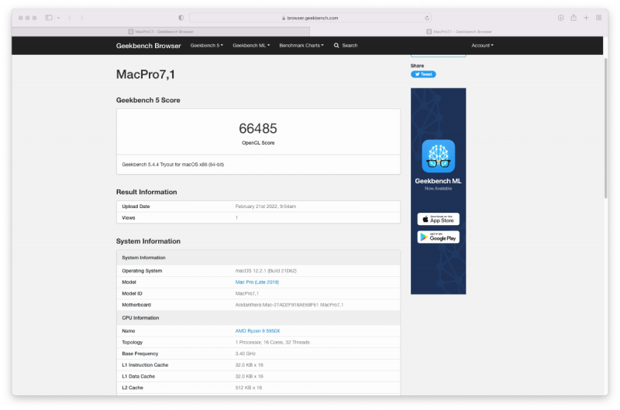
Task: Click the Geekbench ML app icon
Action: (x=438, y=156)
